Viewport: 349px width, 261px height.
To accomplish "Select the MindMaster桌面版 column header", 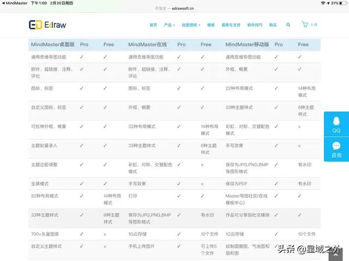I will [x=53, y=45].
